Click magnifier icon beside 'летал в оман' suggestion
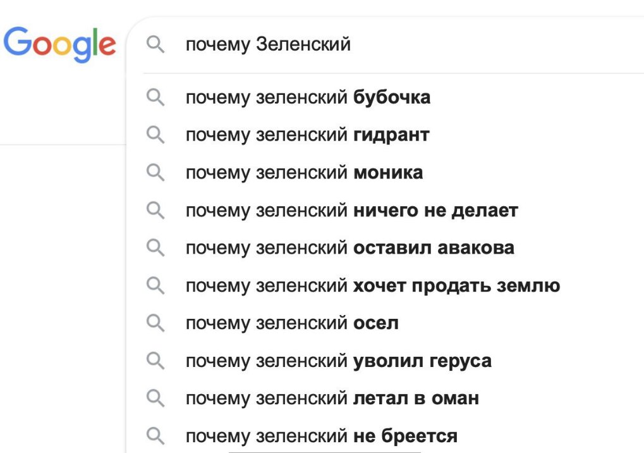 coord(155,399)
